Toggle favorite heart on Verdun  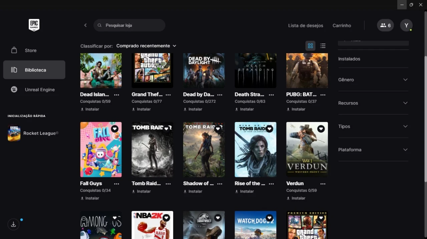click(321, 129)
